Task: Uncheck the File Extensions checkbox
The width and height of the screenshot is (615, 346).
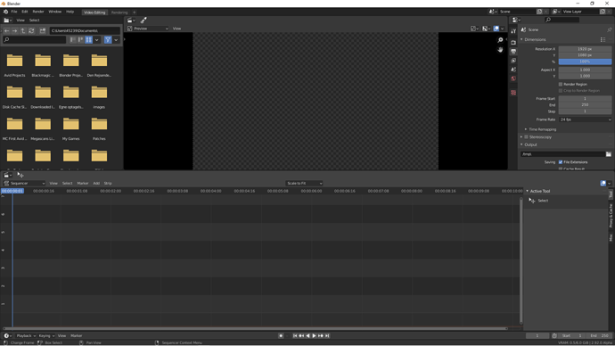Action: [x=561, y=162]
